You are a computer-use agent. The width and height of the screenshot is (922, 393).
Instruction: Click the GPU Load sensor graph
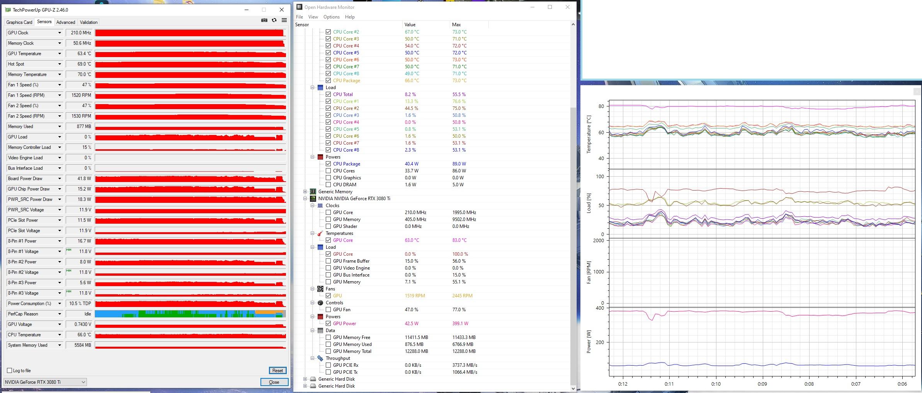(x=191, y=137)
